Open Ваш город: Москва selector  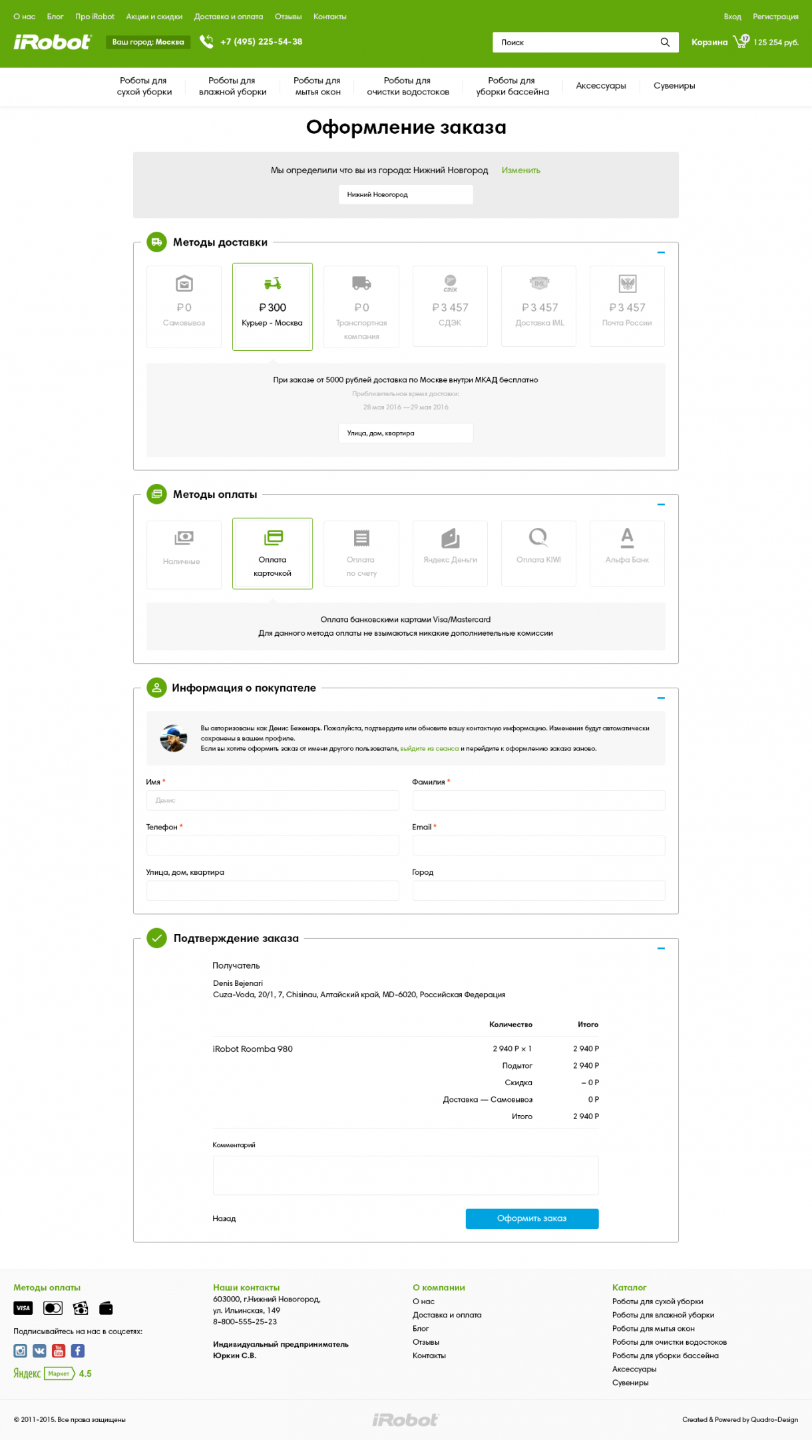(x=148, y=42)
